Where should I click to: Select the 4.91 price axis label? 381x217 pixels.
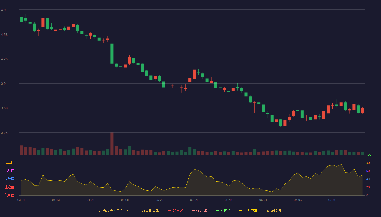pyautogui.click(x=4, y=10)
